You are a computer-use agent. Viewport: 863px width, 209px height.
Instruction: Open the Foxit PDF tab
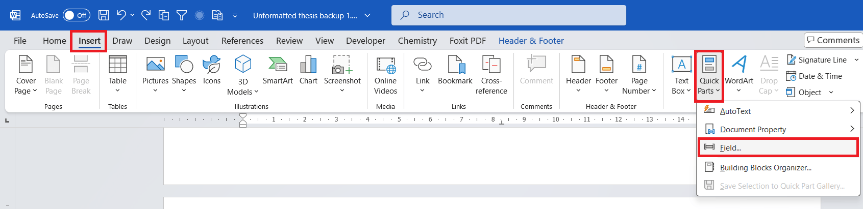point(467,41)
